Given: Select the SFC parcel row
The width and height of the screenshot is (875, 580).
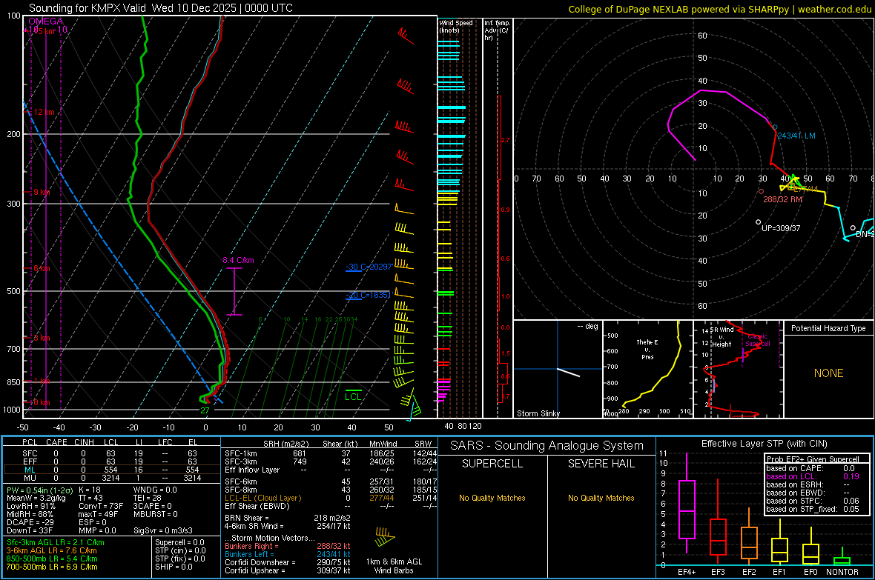Looking at the screenshot, I should coord(112,453).
